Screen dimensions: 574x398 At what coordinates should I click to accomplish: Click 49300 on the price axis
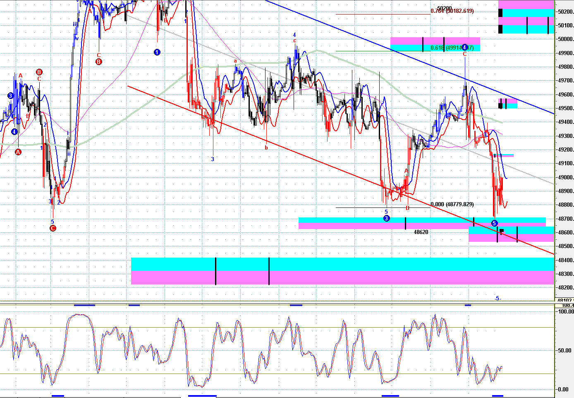pyautogui.click(x=565, y=136)
